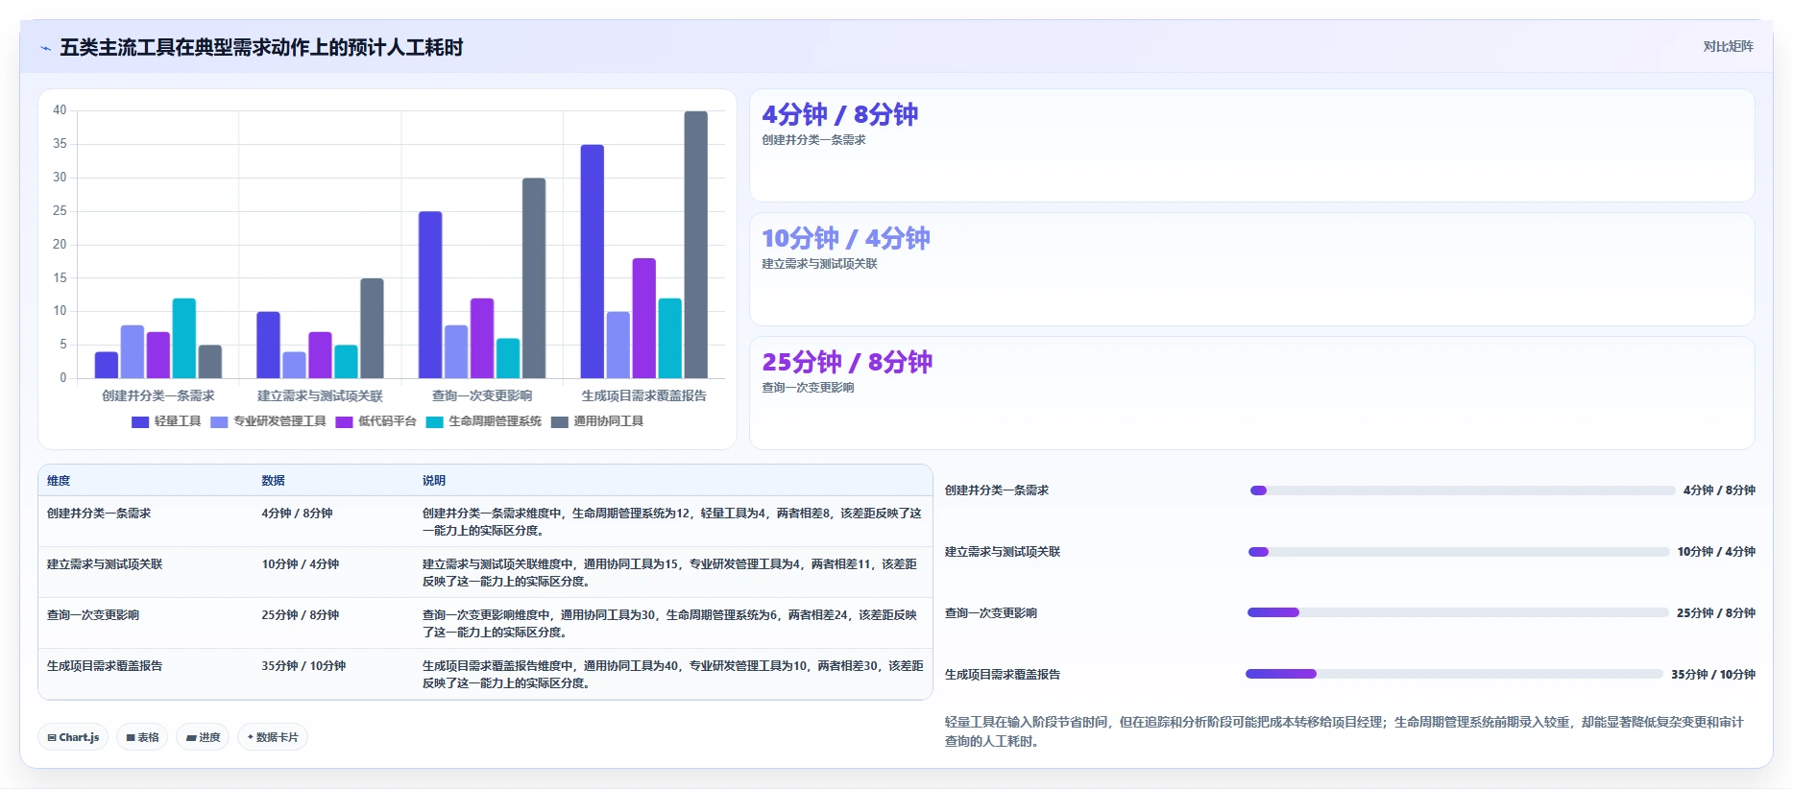The height and width of the screenshot is (789, 1793).
Task: Click the teal bar in 创建并分类一条需求 group
Action: coord(184,338)
